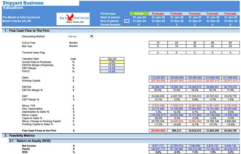Click the 31-Dec-29 end of period cell
Viewport: 241px width, 154px height.
231,21
